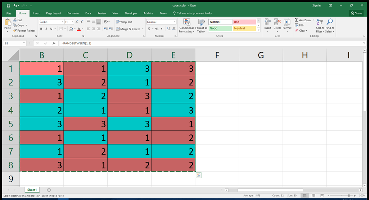Click Sort & Filter button
Screen dimensions: 369x200
tap(320, 26)
